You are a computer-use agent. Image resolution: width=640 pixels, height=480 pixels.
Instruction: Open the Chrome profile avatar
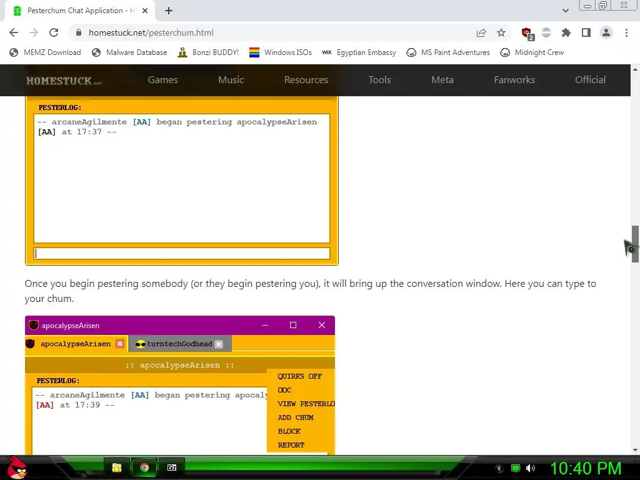tap(606, 32)
